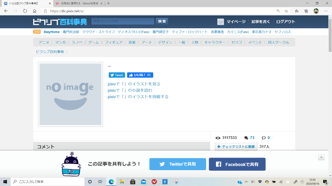
Task: Open the StayHome featured link
Action: coord(52,32)
